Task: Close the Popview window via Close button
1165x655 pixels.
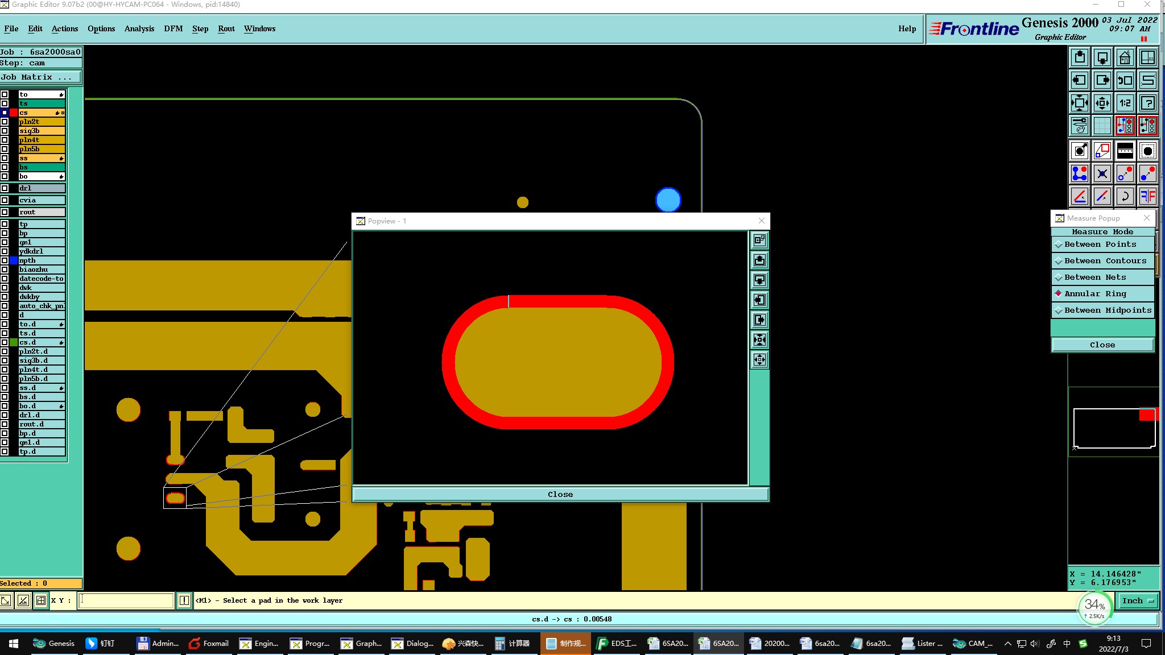Action: (x=560, y=495)
